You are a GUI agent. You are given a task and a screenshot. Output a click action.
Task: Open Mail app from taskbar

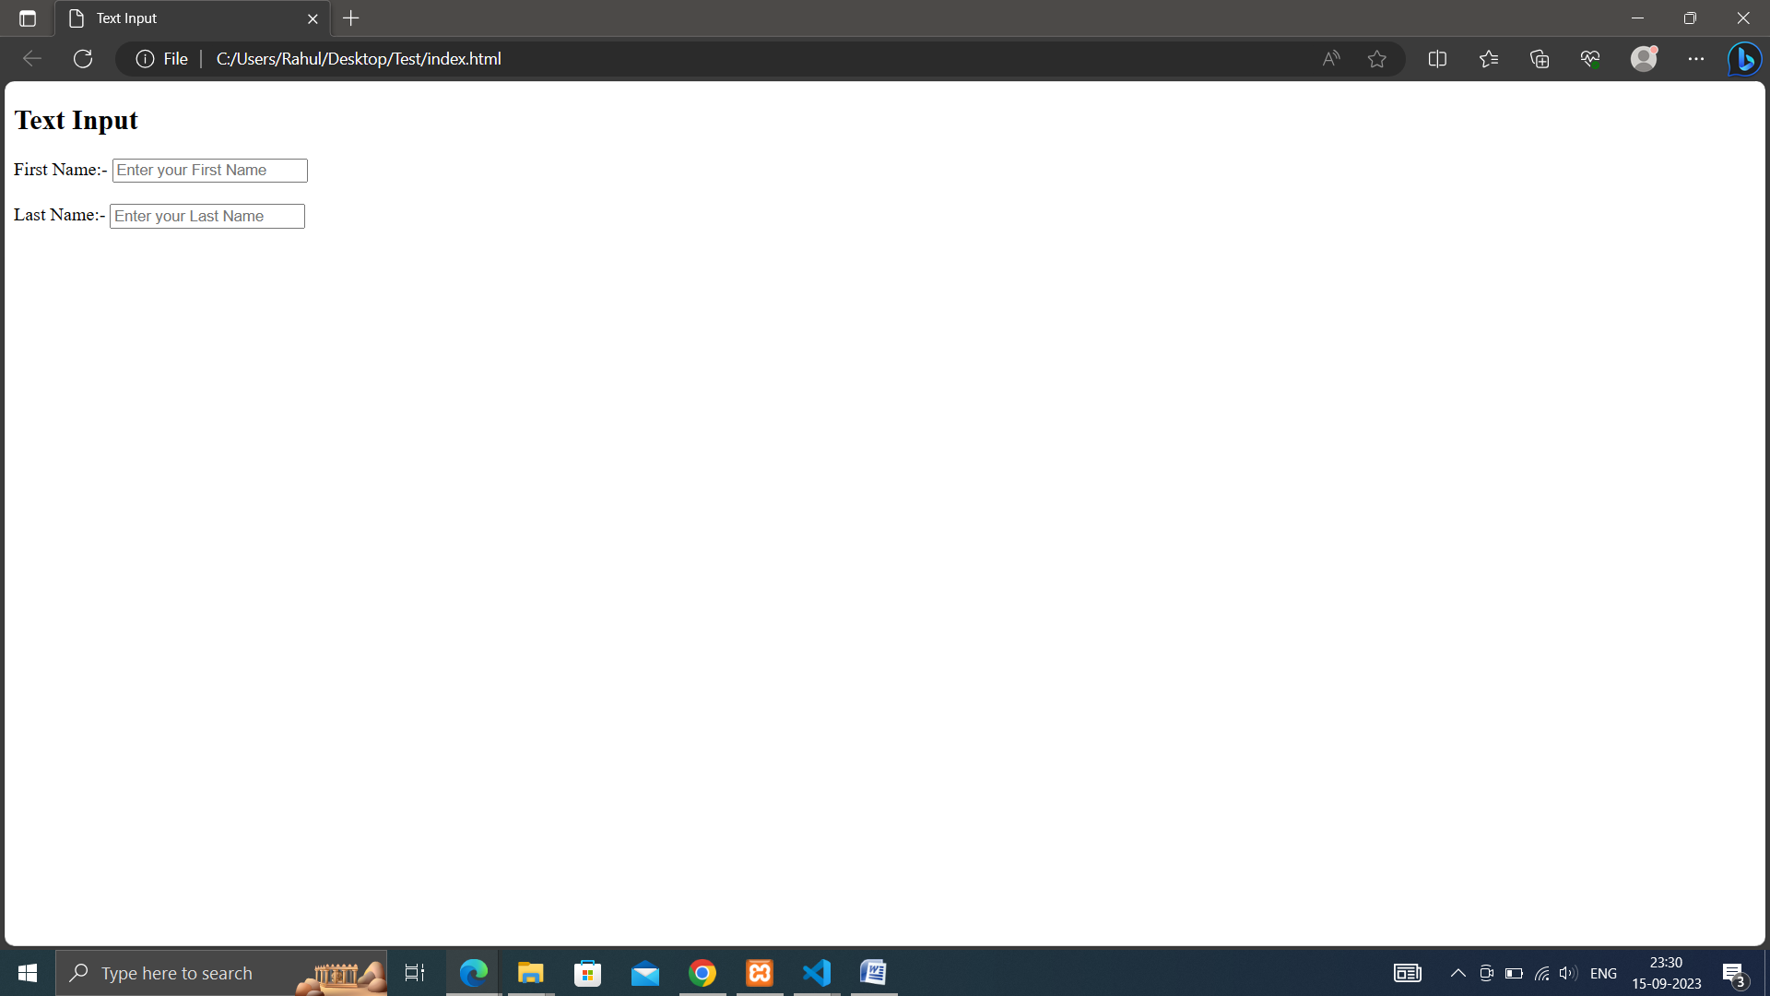645,973
